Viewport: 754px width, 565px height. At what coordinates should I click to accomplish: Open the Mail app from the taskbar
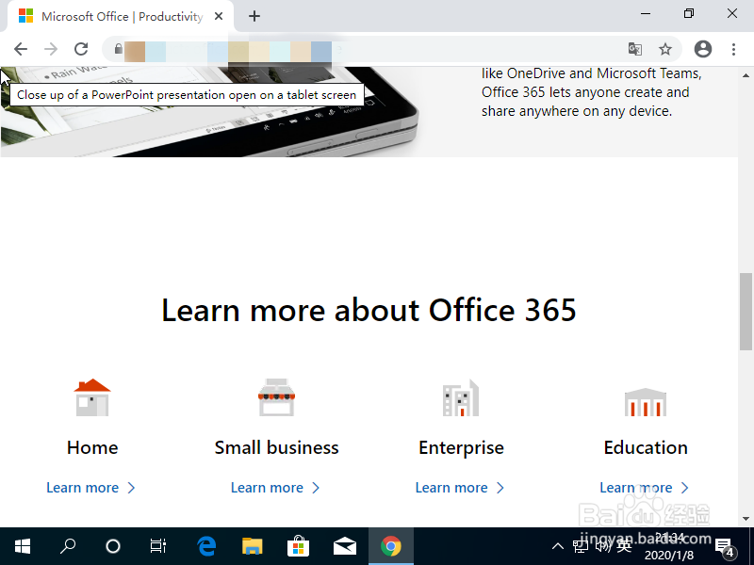click(345, 546)
